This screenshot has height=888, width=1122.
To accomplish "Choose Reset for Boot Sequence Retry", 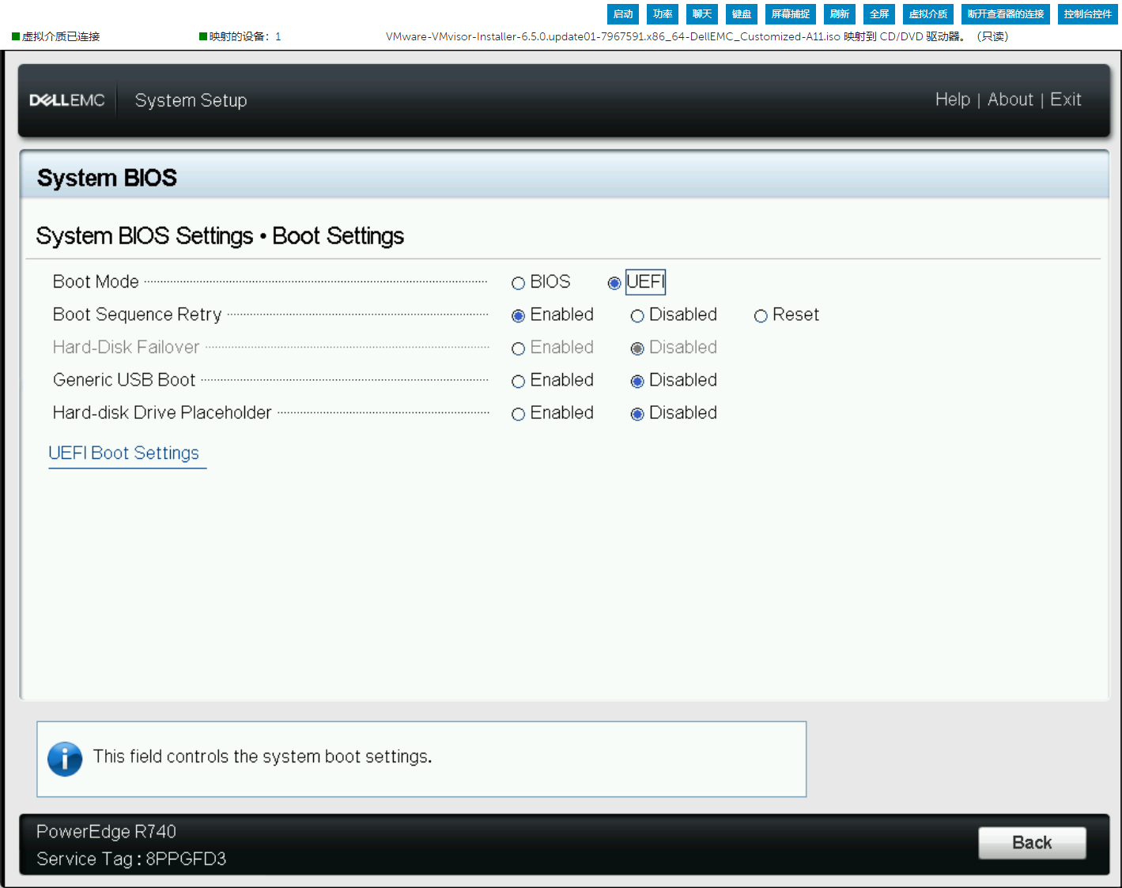I will (x=761, y=316).
